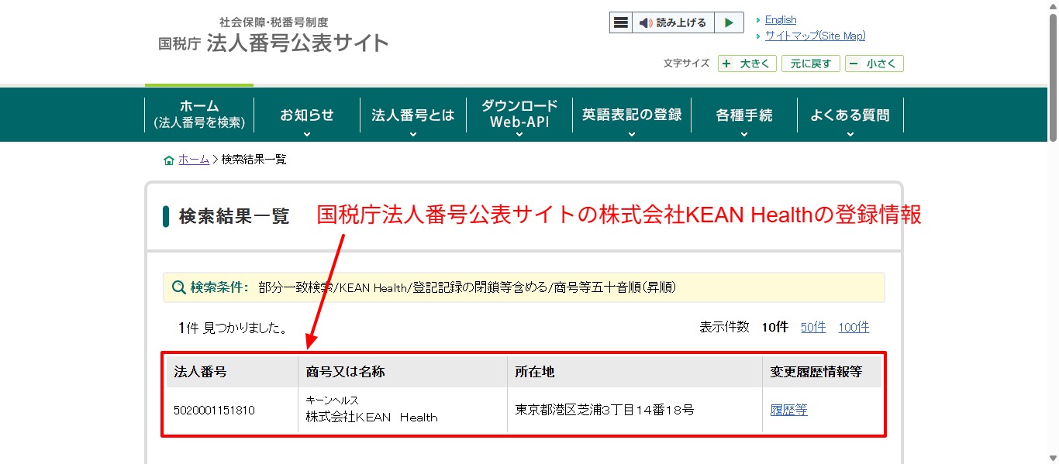Click the 商号又は名称 column header

point(346,372)
